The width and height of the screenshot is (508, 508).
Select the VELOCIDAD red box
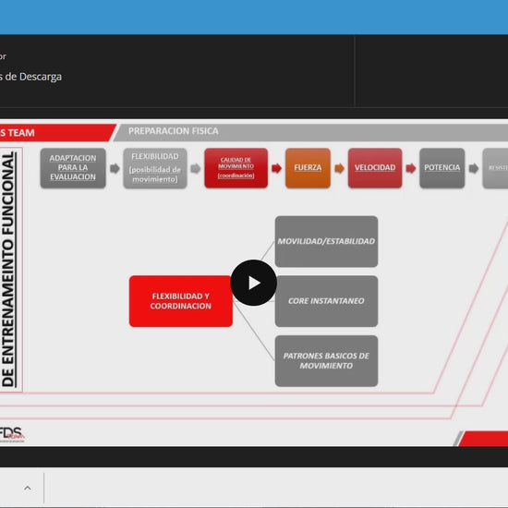(x=375, y=168)
